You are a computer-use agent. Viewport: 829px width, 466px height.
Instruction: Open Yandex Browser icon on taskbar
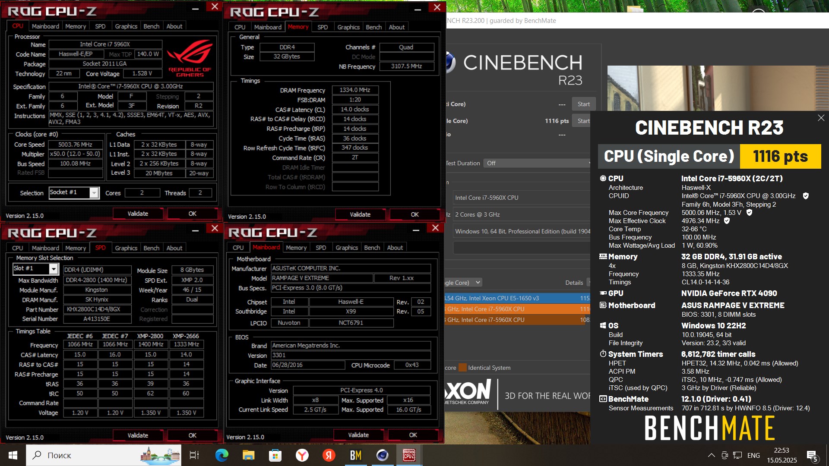tap(302, 455)
